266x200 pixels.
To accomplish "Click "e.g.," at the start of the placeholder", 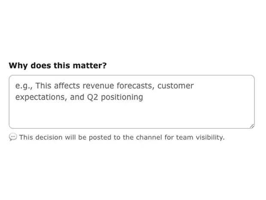I will click(x=24, y=86).
